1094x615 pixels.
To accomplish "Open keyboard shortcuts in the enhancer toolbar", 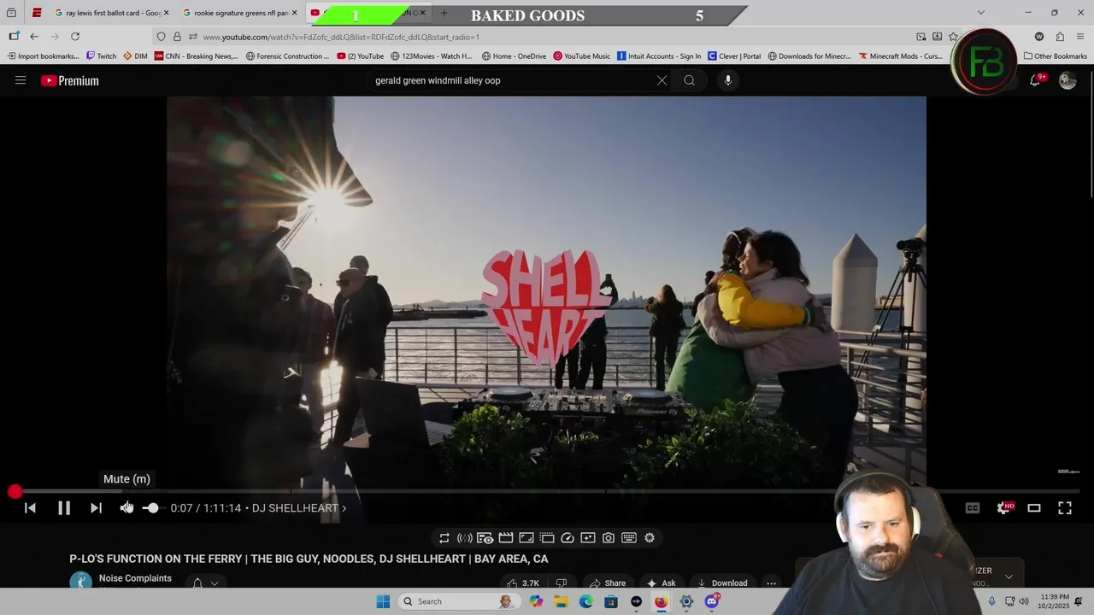I will [629, 538].
